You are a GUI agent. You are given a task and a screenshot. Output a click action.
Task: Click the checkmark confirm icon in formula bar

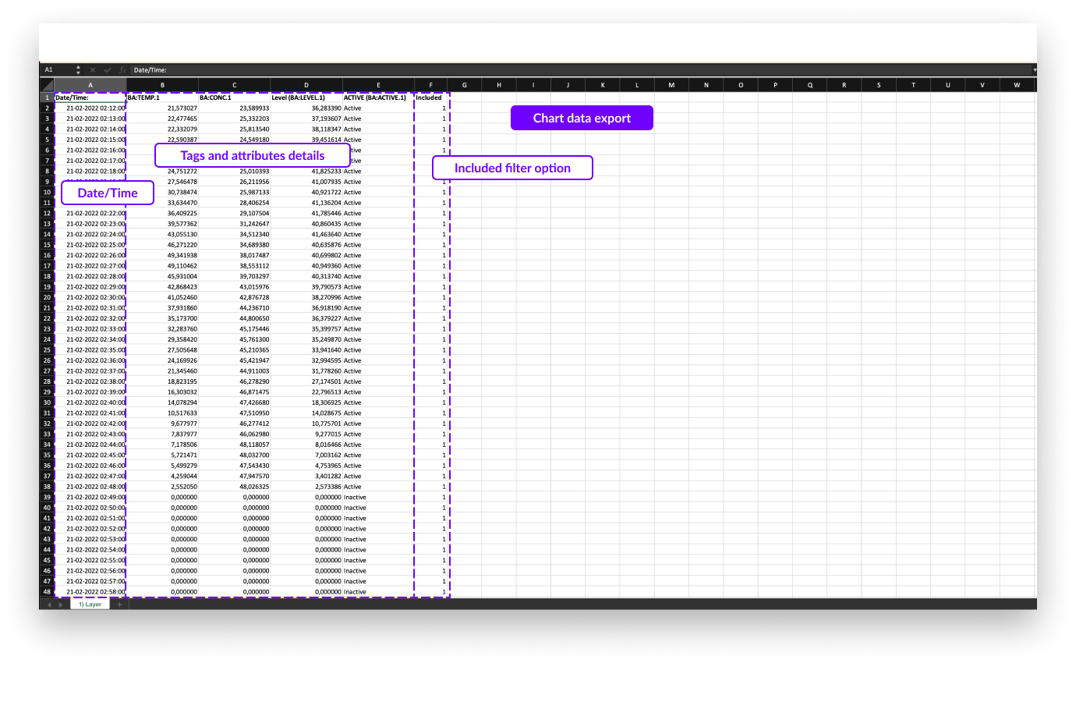coord(108,69)
